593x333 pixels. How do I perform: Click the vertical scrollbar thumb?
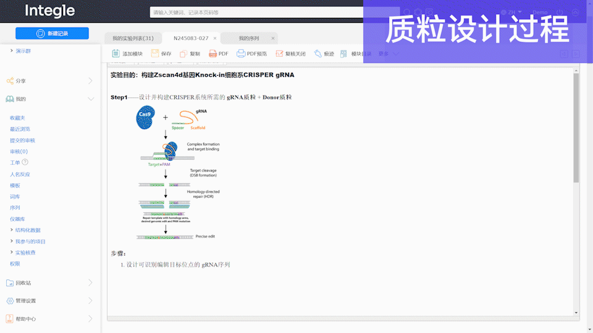point(576,128)
